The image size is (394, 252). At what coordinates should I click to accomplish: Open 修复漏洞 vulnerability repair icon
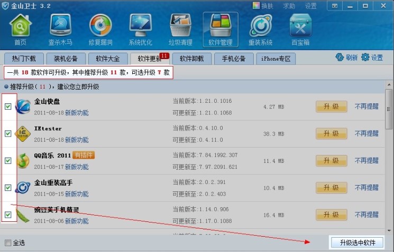click(100, 30)
